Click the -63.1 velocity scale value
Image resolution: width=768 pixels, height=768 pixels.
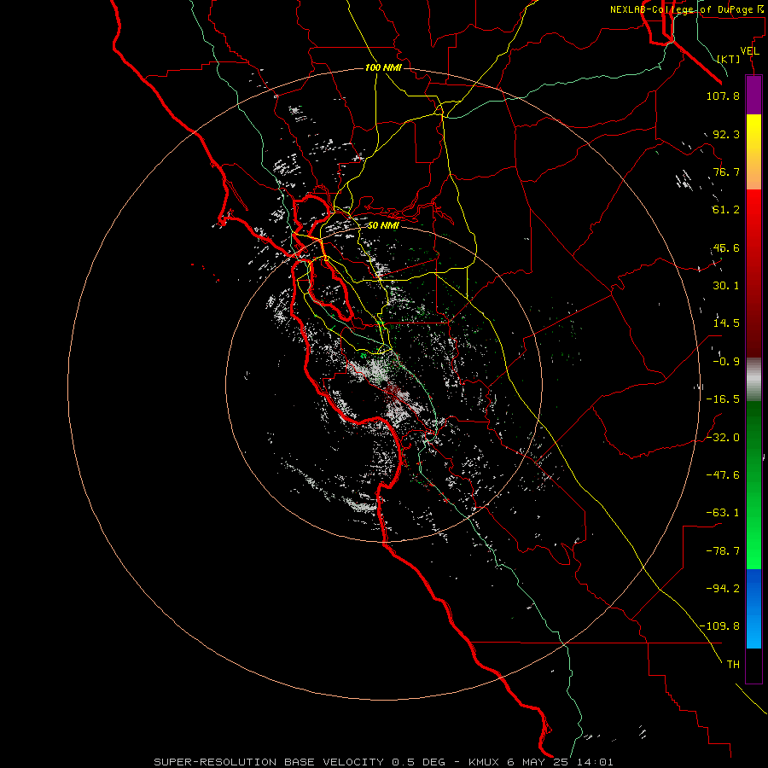tap(723, 513)
